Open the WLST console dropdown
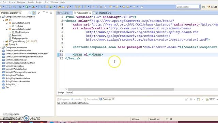The width and height of the screenshot is (218, 123). pyautogui.click(x=217, y=99)
